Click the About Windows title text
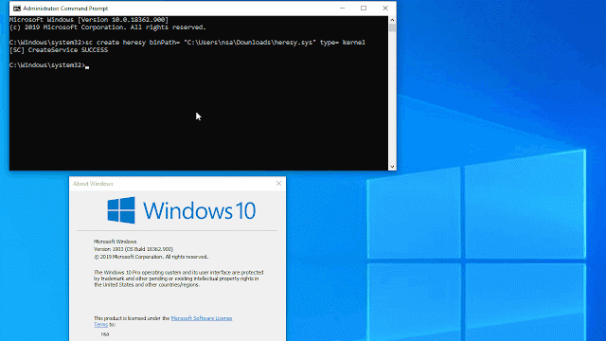Viewport: 606px width, 341px height. click(x=93, y=184)
